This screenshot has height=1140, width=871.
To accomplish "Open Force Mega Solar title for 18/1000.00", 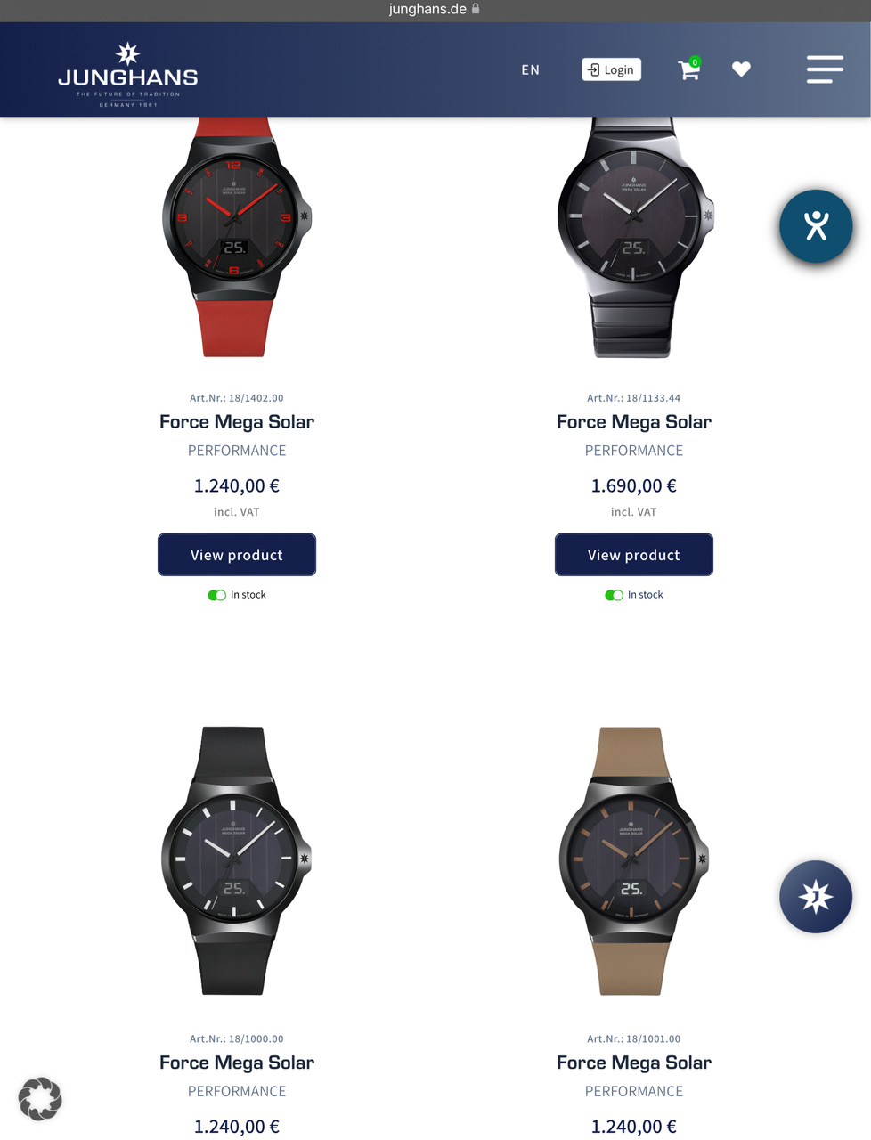I will tap(237, 1063).
